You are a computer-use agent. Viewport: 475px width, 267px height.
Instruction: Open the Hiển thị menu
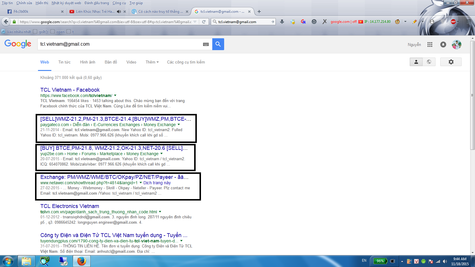point(42,3)
